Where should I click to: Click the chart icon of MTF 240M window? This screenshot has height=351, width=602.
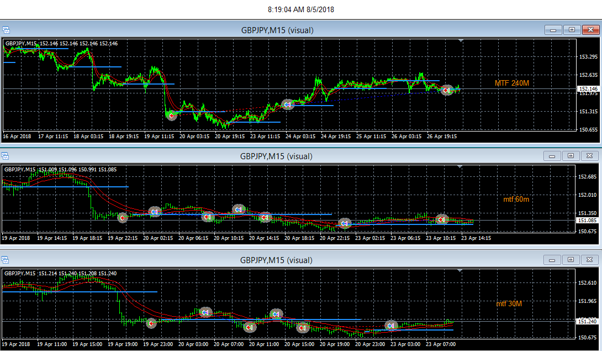6,30
